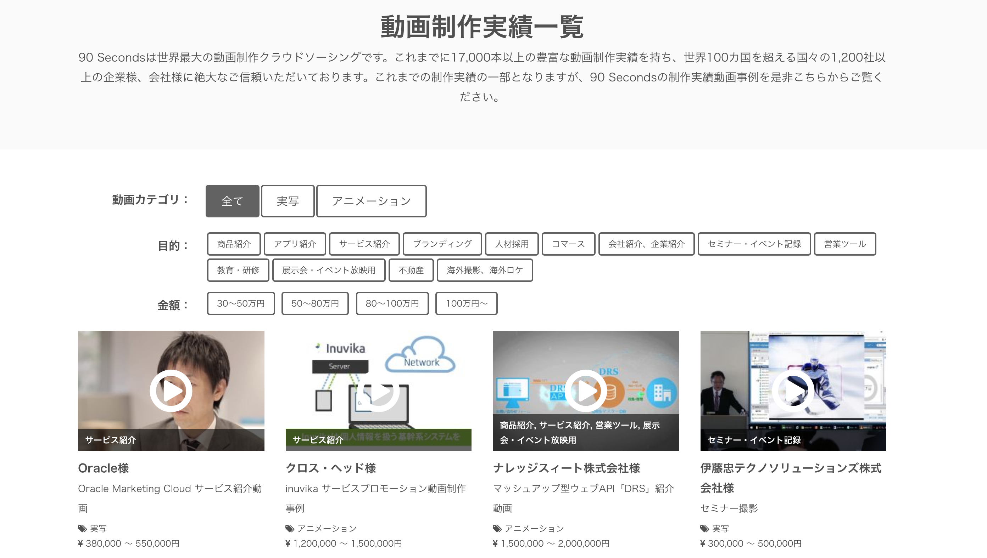Viewport: 987px width, 558px height.
Task: Click the 動画カテゴリ： filter label
Action: point(150,200)
